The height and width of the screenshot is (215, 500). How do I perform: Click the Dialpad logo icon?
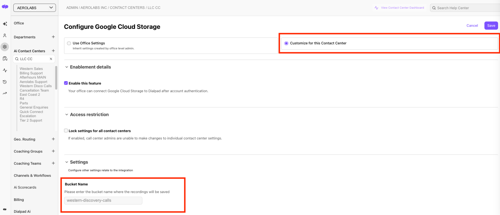[5, 7]
